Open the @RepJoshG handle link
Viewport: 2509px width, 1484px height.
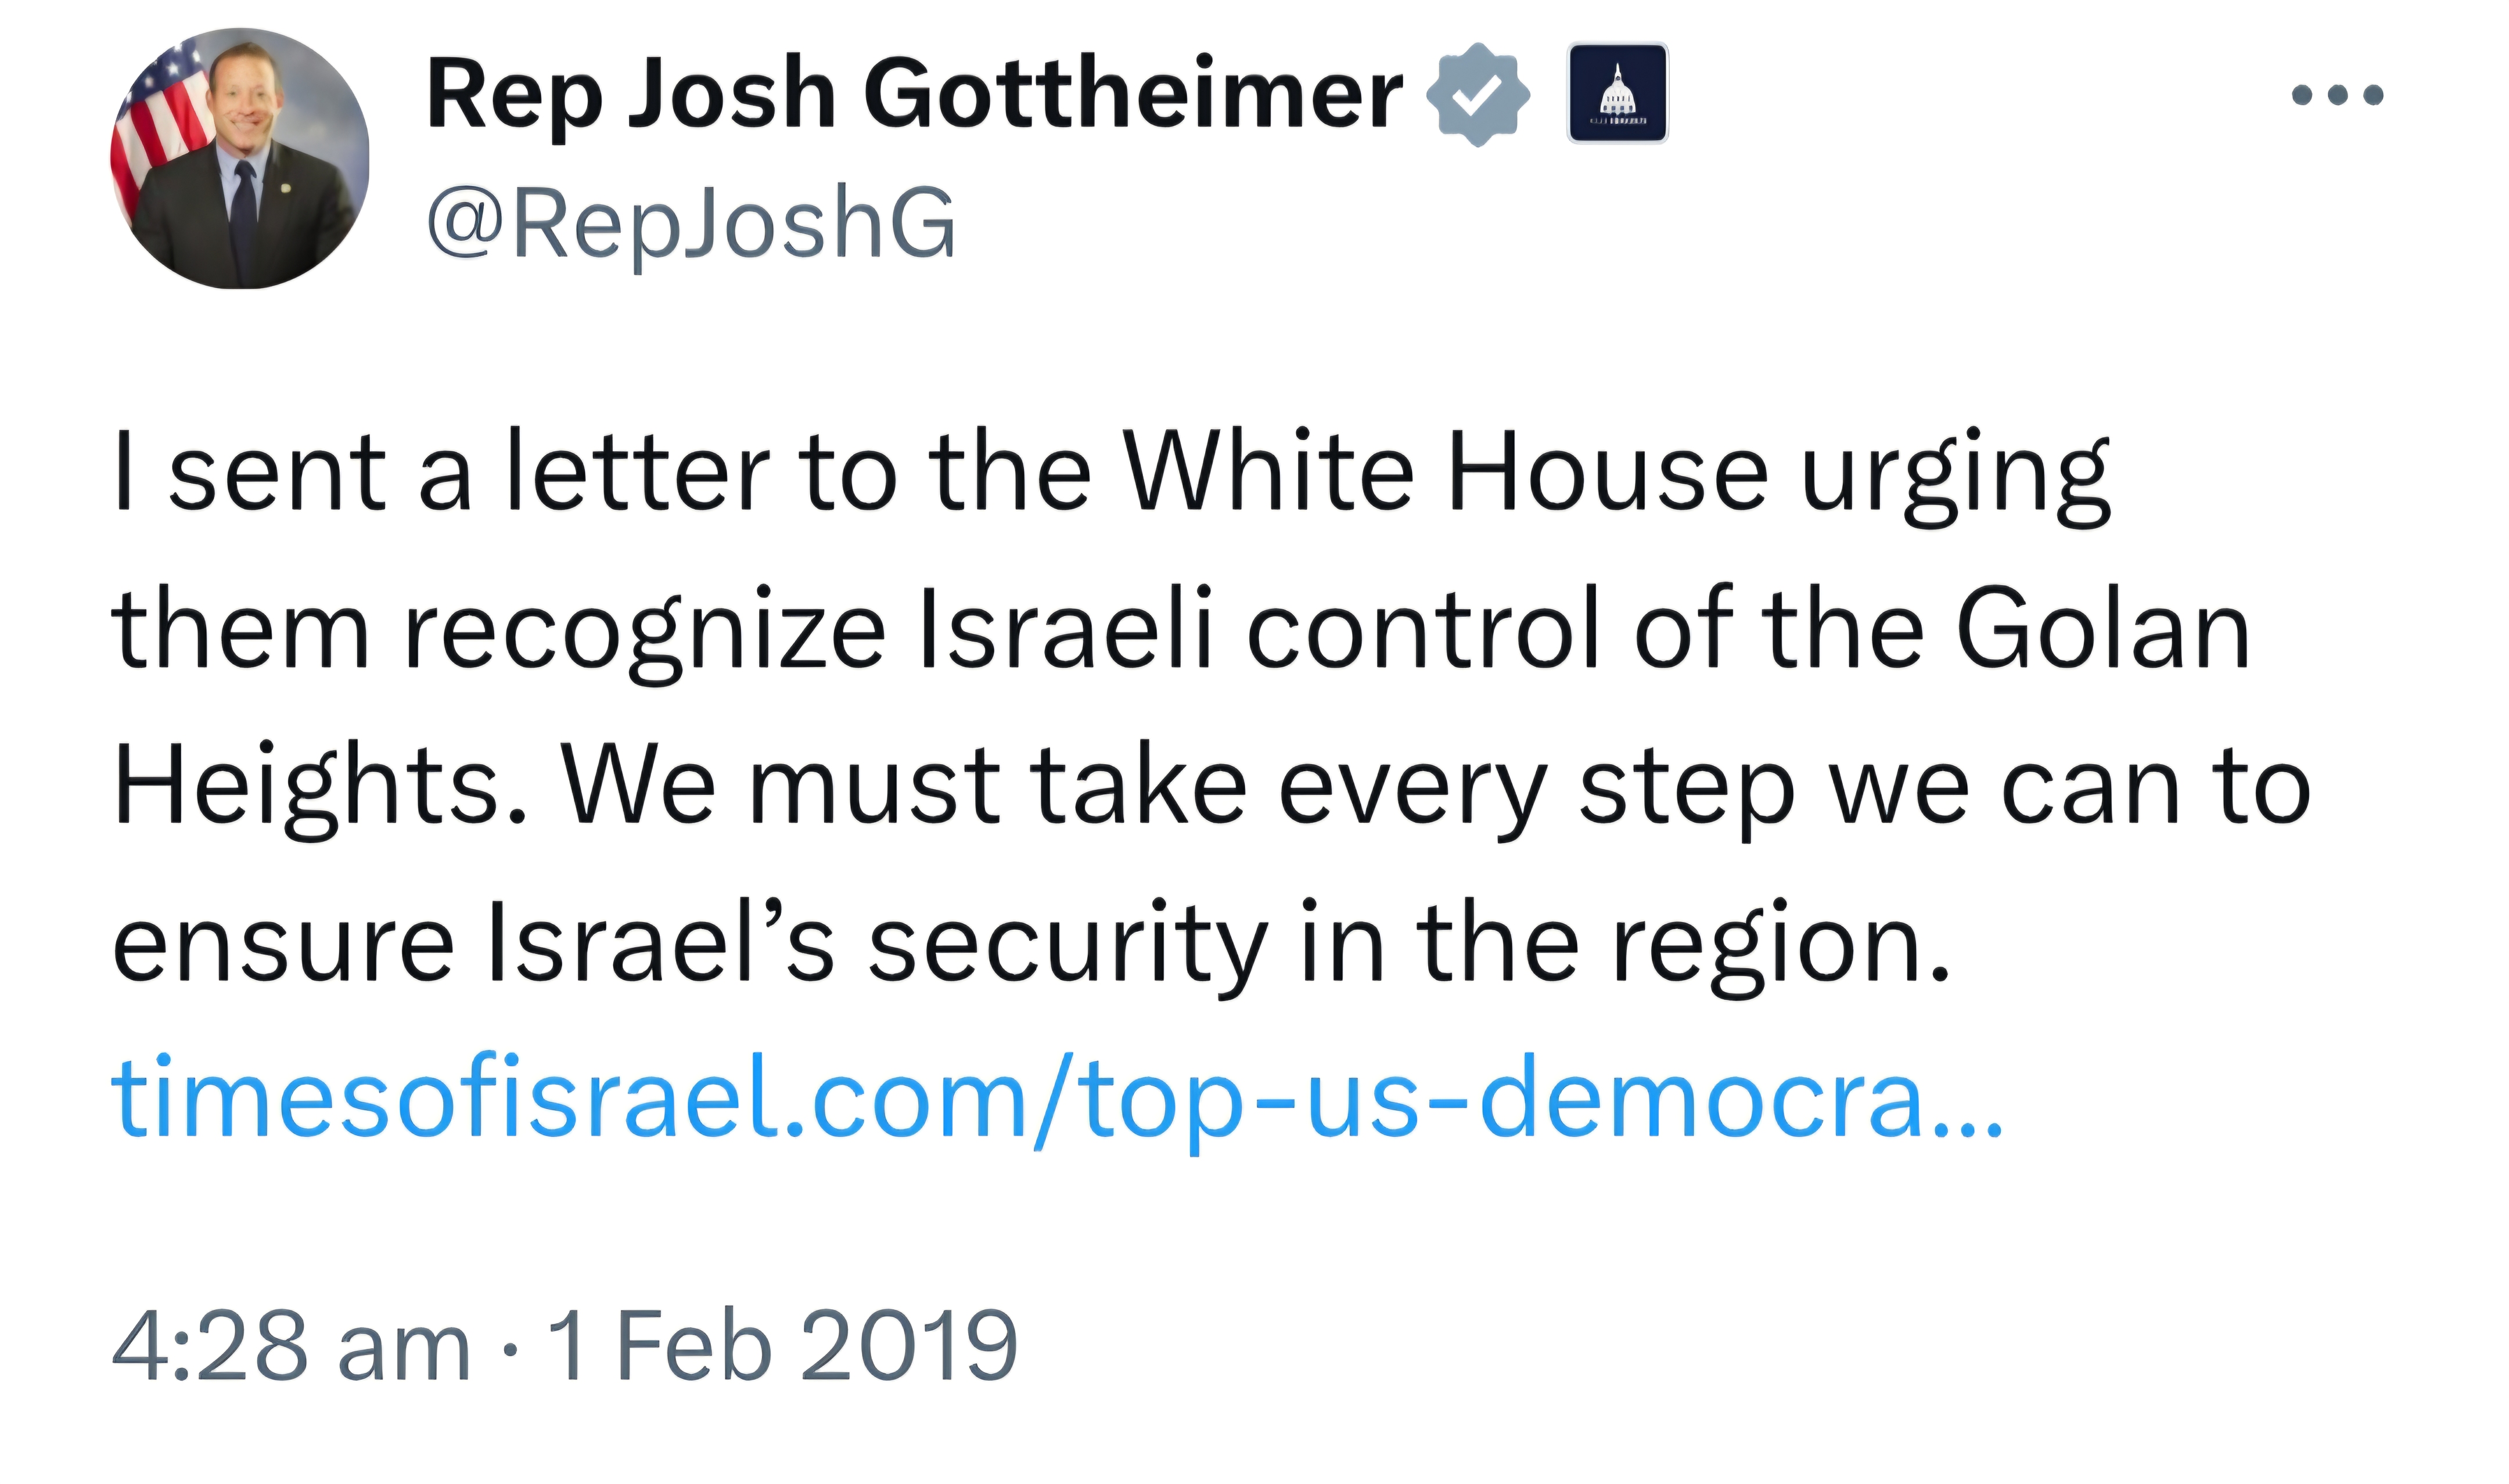[691, 223]
